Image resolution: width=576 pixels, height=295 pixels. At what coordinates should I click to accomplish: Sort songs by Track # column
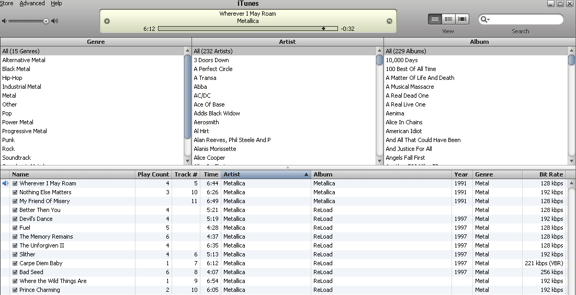click(x=186, y=174)
